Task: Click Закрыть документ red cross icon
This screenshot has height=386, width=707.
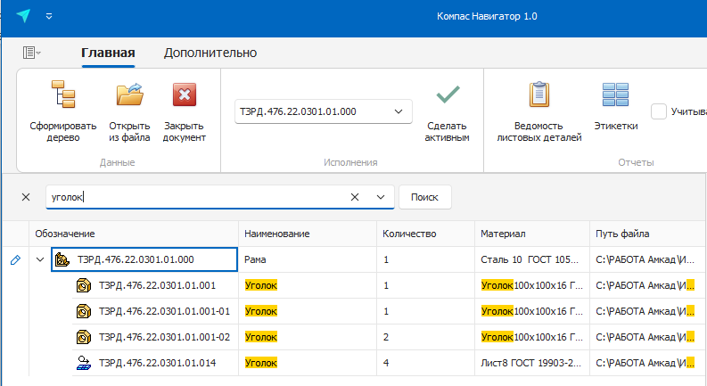Action: pyautogui.click(x=185, y=94)
